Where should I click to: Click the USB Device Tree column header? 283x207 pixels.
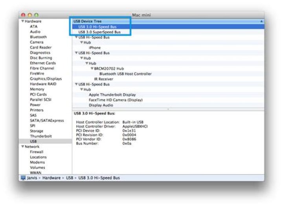pos(168,21)
